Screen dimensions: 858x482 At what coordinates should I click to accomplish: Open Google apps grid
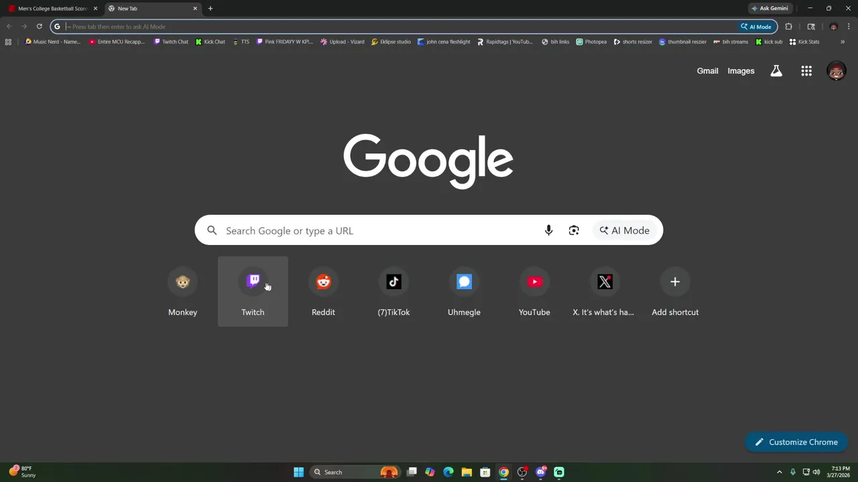[806, 71]
